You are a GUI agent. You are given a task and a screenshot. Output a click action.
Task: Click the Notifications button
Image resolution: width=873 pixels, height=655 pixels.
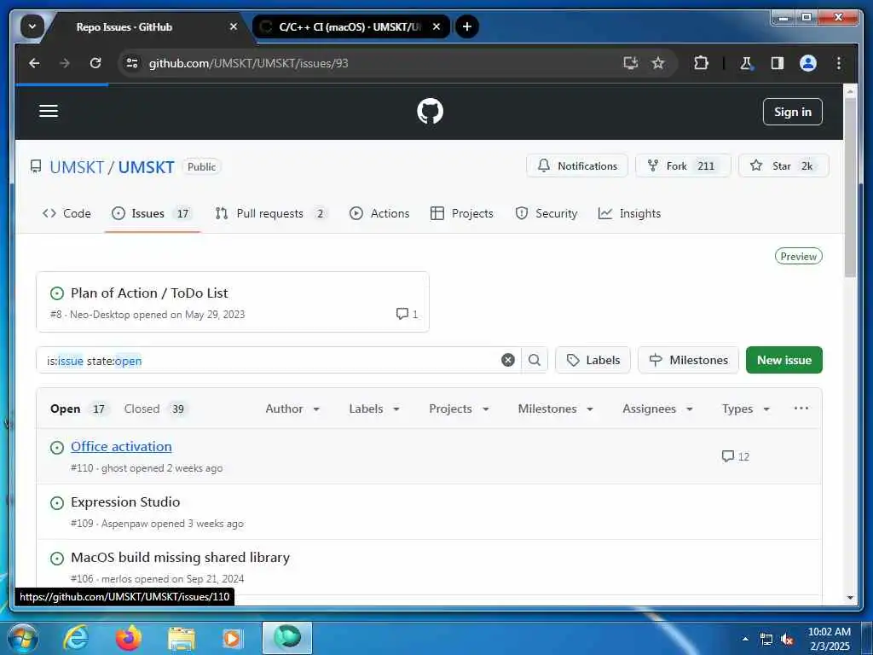tap(577, 165)
